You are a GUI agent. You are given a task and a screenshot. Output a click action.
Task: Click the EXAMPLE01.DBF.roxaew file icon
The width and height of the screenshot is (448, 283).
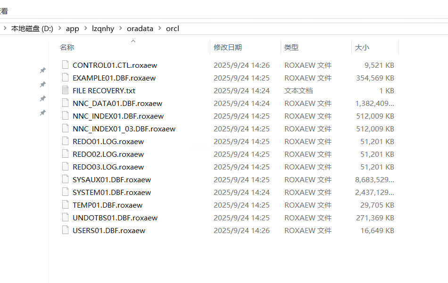(65, 78)
